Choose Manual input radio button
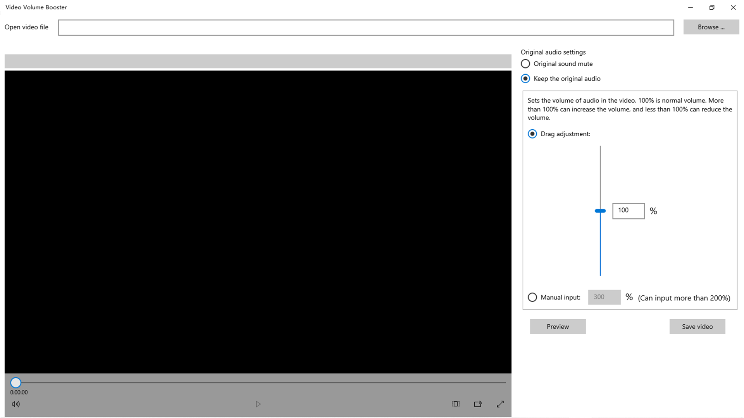 pos(532,297)
